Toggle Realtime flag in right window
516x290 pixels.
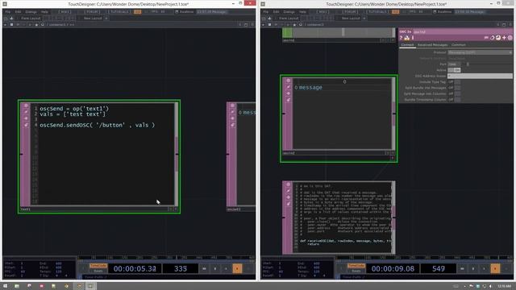tap(443, 12)
